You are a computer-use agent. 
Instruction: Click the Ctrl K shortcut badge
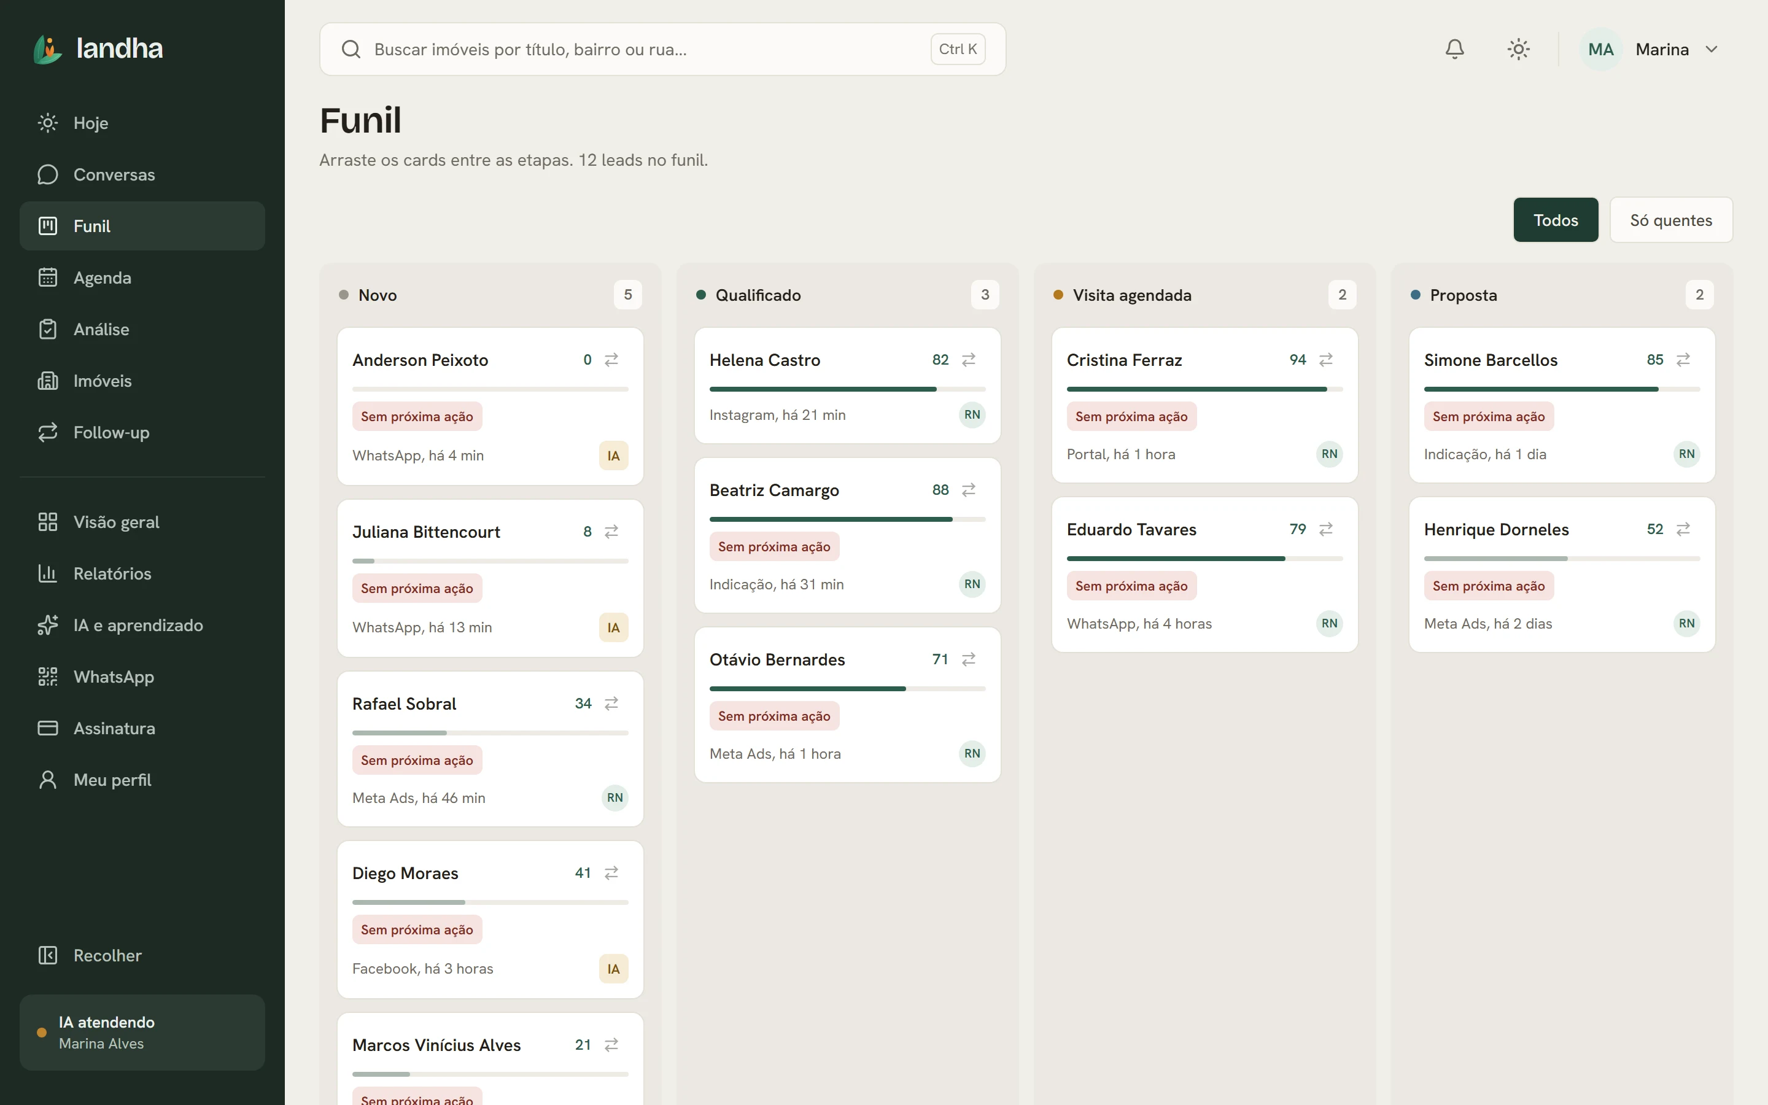pyautogui.click(x=958, y=49)
